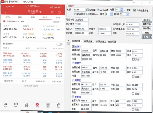Tap 止盈止损 in phone view

56,82
